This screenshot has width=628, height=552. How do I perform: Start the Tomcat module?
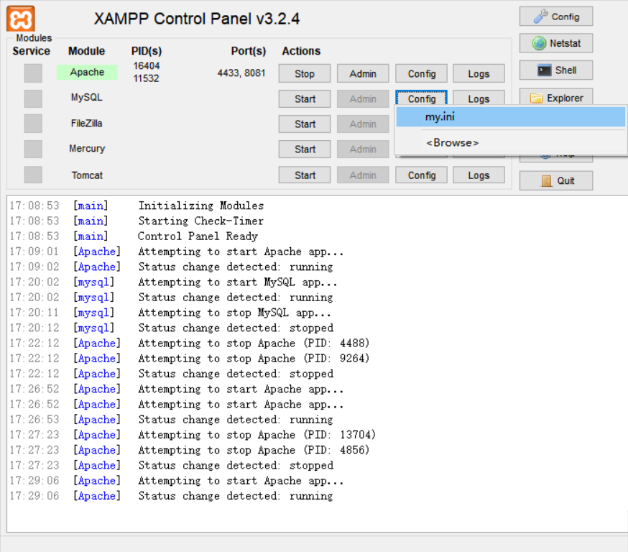pos(305,175)
